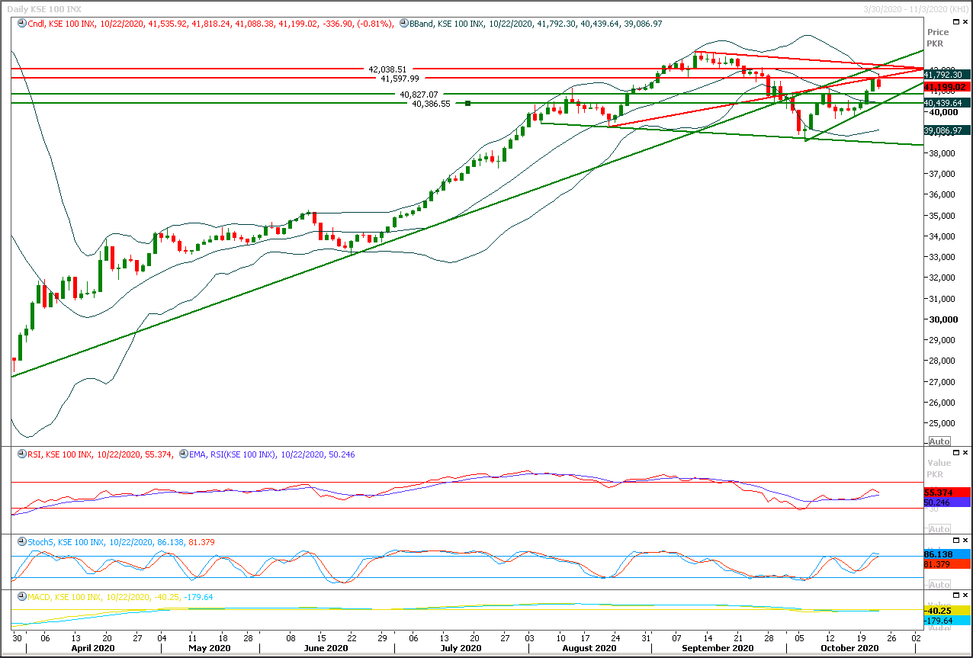
Task: Click the July 2020 timeline label
Action: click(461, 648)
